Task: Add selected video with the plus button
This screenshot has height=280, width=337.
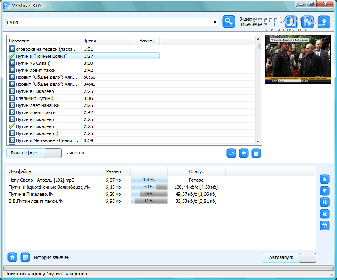Action: 244,153
